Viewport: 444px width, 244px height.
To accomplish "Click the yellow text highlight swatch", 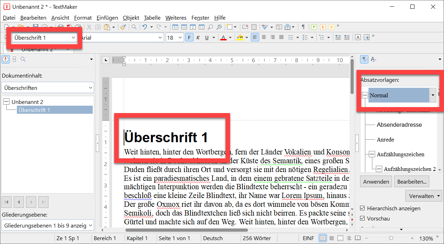I will click(x=240, y=37).
